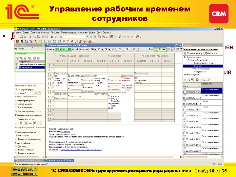The width and height of the screenshot is (236, 177).
Task: Click the red-marked icon in Сотрудники panel toolbar
Action: click(x=29, y=58)
